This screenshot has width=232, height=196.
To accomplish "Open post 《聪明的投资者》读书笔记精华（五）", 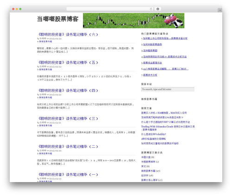I will pyautogui.click(x=68, y=63).
